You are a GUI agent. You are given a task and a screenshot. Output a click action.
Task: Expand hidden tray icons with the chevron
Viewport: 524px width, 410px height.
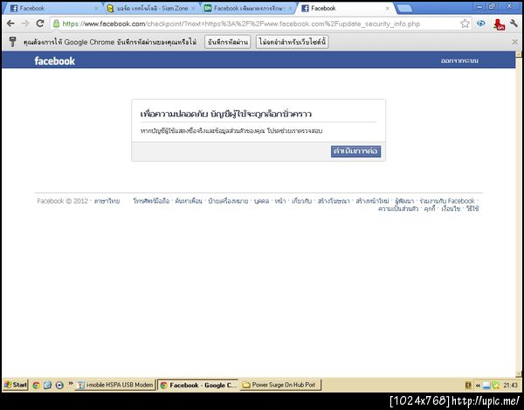point(478,386)
